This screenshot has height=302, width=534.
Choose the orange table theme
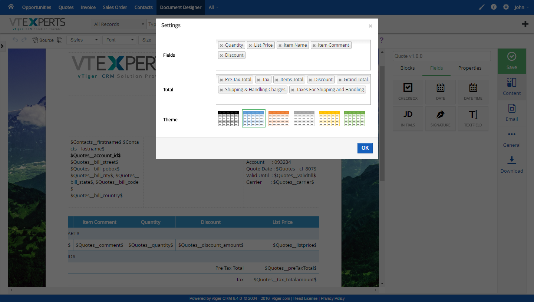tap(279, 118)
